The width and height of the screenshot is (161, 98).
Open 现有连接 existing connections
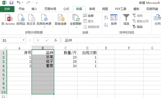[61, 20]
